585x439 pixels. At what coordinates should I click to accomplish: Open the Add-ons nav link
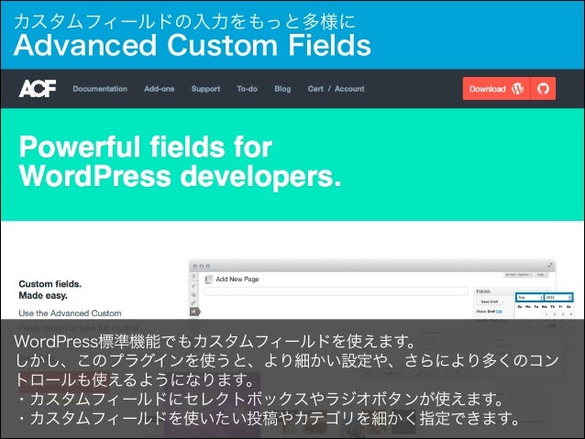click(160, 89)
